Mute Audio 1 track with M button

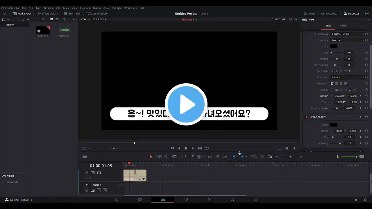[x=105, y=190]
